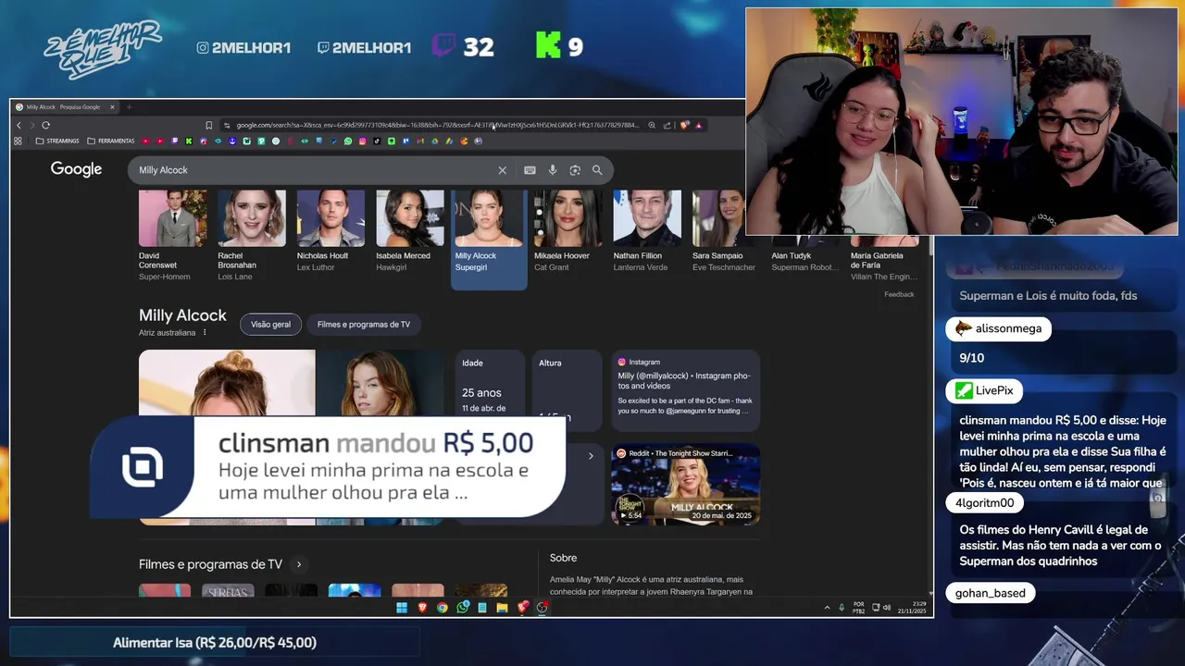This screenshot has height=666, width=1185.
Task: Open the Instagram bookmark in the bookmarks bar
Action: (x=362, y=142)
